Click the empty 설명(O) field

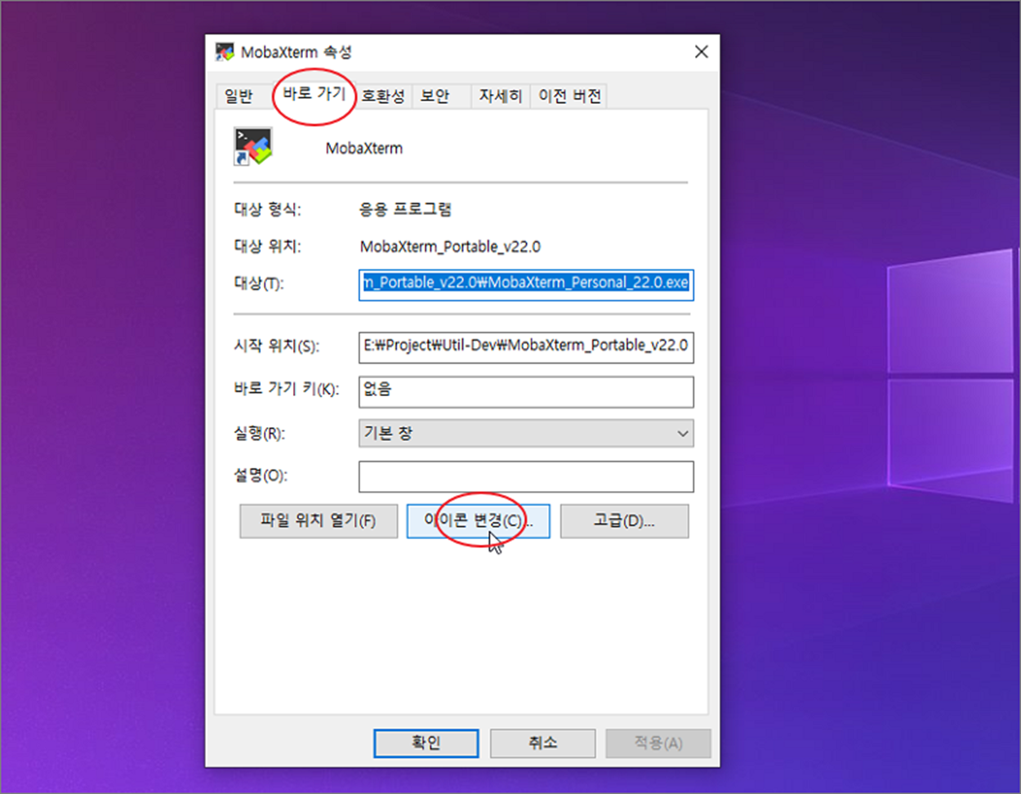pyautogui.click(x=526, y=476)
